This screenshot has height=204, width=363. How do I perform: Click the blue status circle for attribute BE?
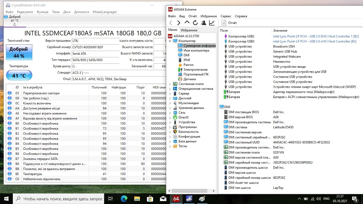click(x=10, y=174)
